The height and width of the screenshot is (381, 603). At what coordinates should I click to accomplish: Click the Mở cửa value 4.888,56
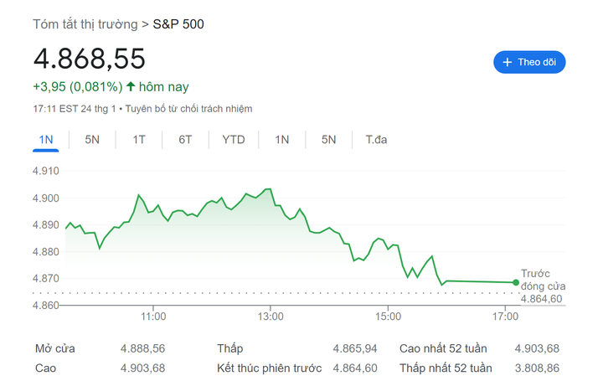pos(142,348)
